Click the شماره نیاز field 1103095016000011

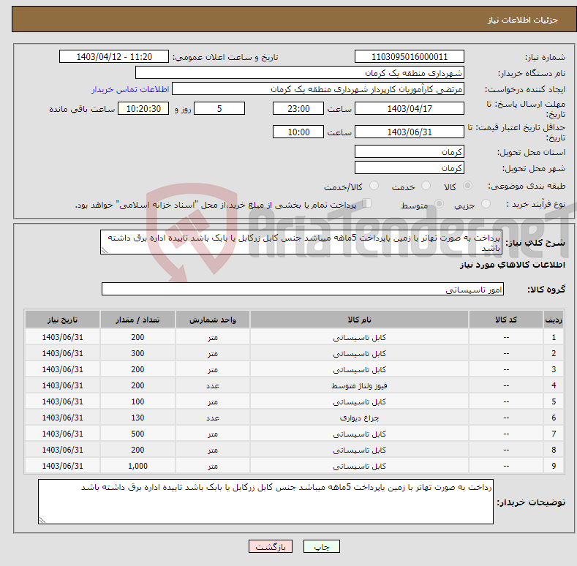pyautogui.click(x=410, y=57)
